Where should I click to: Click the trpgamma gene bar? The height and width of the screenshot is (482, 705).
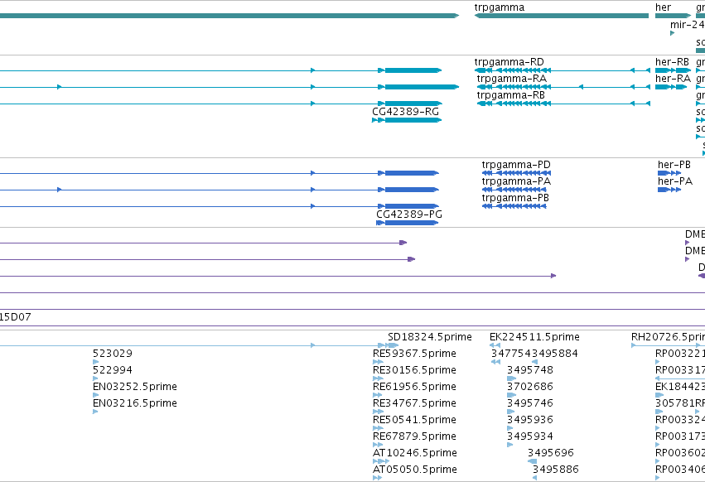pyautogui.click(x=561, y=16)
